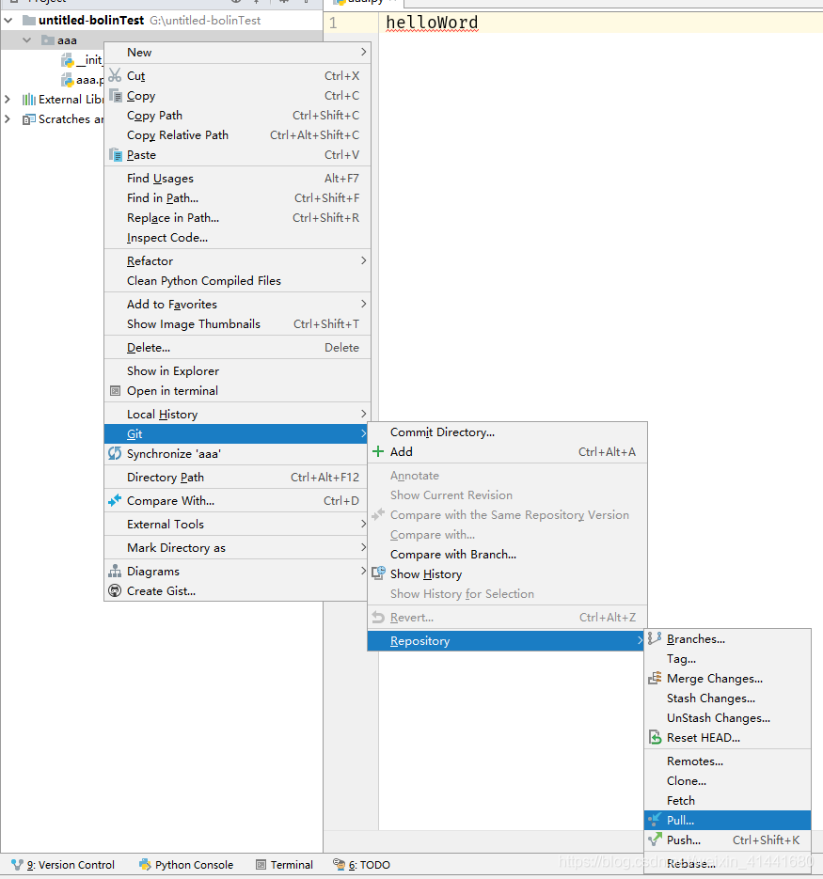The image size is (823, 879).
Task: Select Show Image Thumbnails entry
Action: coord(237,324)
